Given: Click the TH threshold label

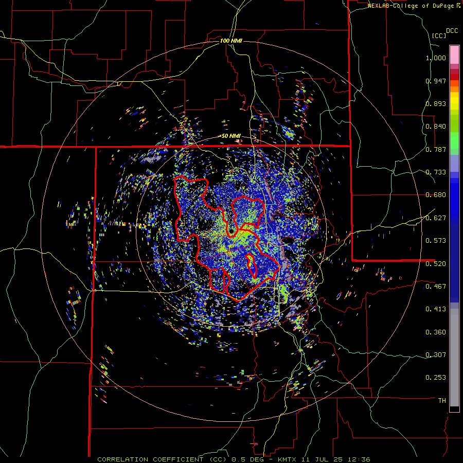Looking at the screenshot, I should click(442, 401).
